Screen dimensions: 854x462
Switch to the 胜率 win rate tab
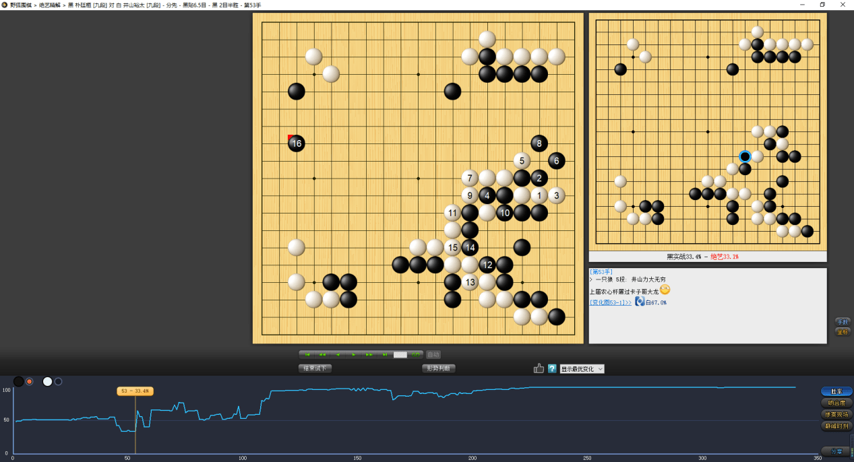836,391
